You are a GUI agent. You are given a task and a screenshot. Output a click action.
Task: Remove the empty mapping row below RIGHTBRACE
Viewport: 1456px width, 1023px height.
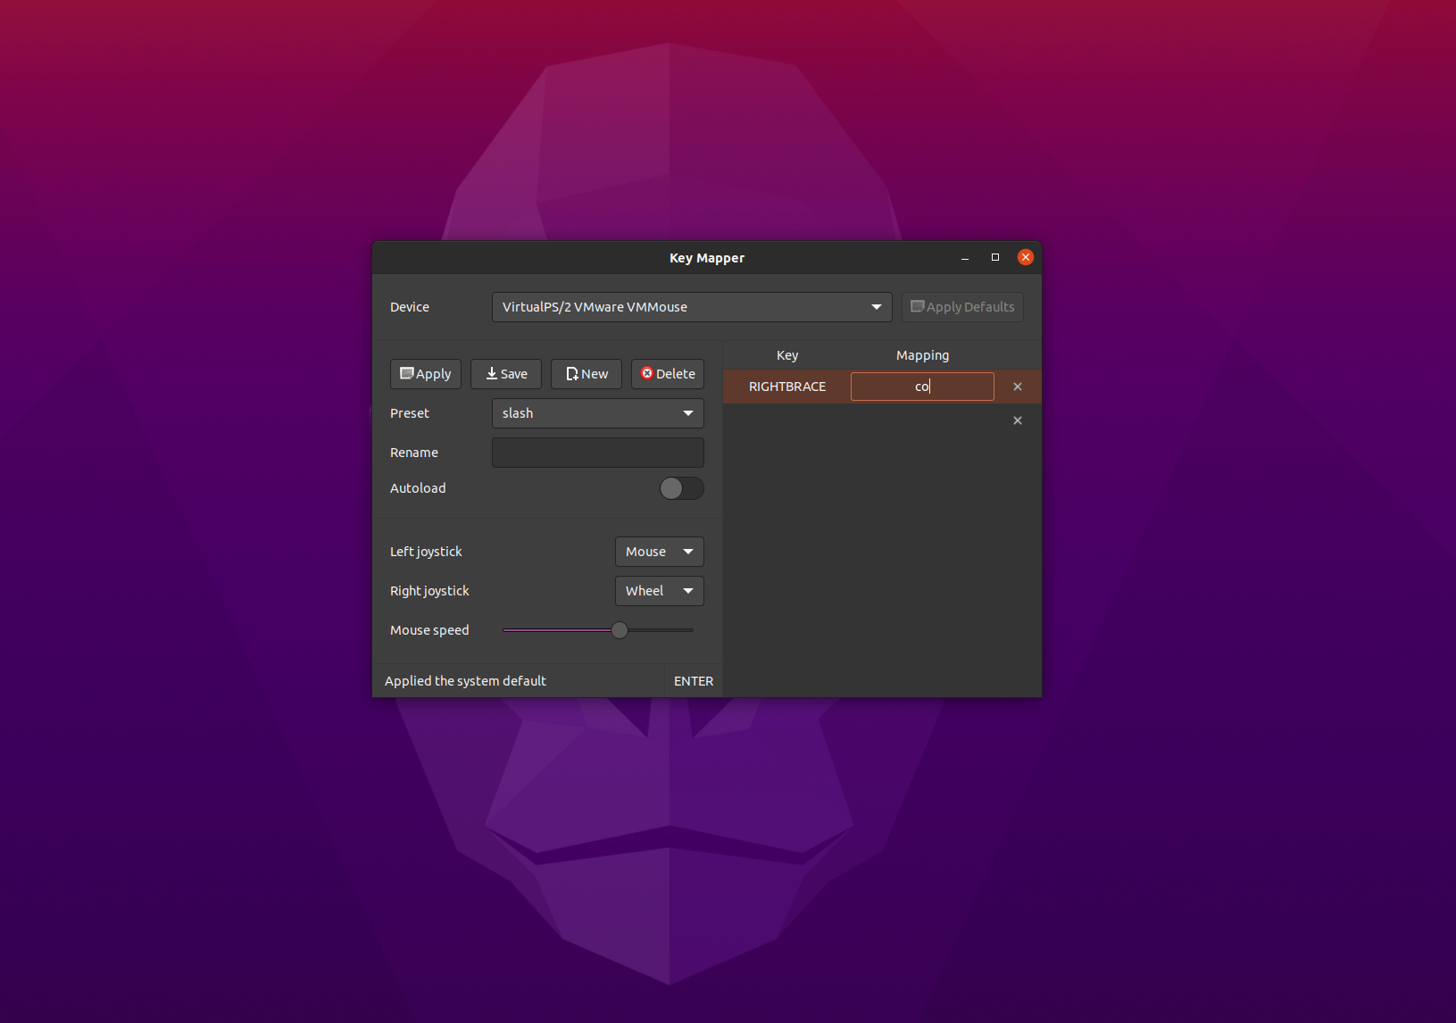1017,420
